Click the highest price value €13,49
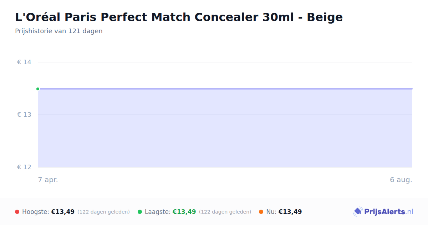428x225 pixels. pyautogui.click(x=63, y=212)
